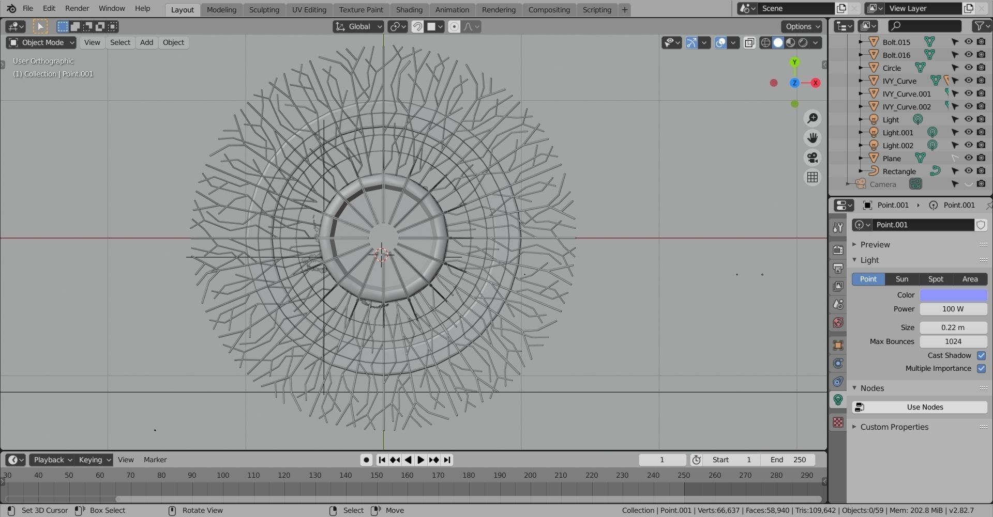This screenshot has width=993, height=517.
Task: Toggle viewport overlays display
Action: (720, 43)
